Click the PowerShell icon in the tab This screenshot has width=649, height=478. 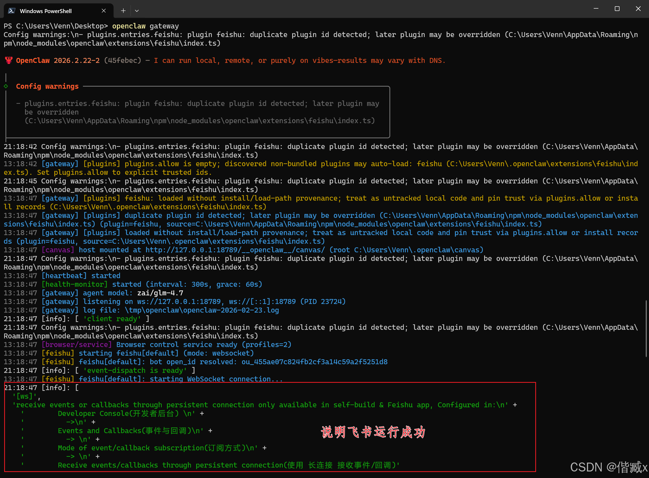[x=11, y=11]
